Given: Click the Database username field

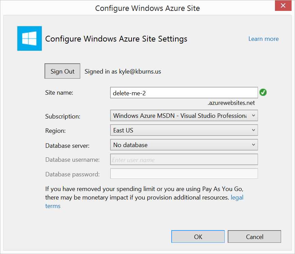Looking at the screenshot, I should [x=184, y=159].
